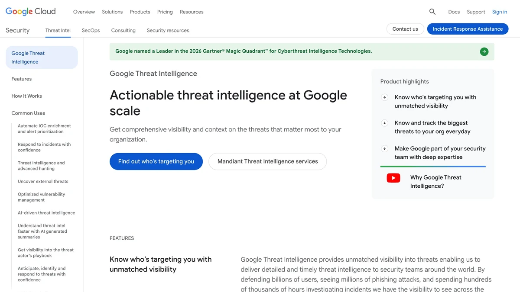Click the YouTube play icon
520x292 pixels.
tap(393, 178)
